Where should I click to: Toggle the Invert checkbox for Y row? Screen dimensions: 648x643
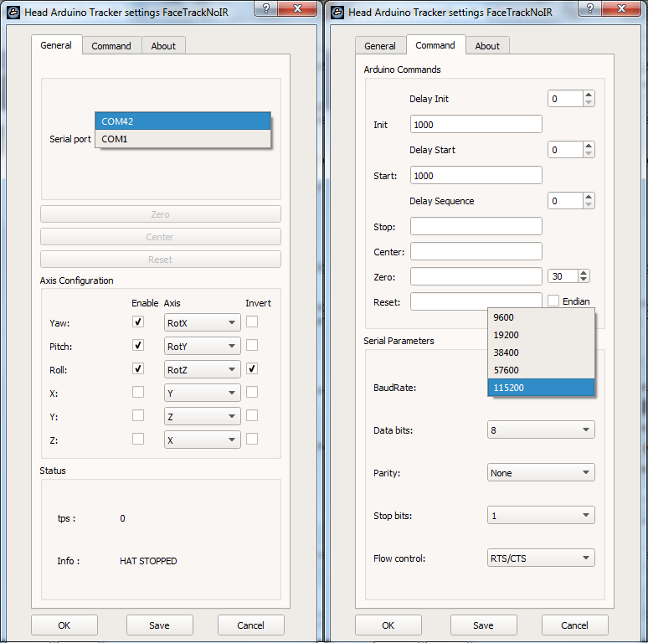(252, 415)
